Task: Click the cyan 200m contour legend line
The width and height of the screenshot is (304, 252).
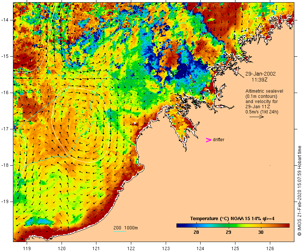Action: (x=120, y=231)
